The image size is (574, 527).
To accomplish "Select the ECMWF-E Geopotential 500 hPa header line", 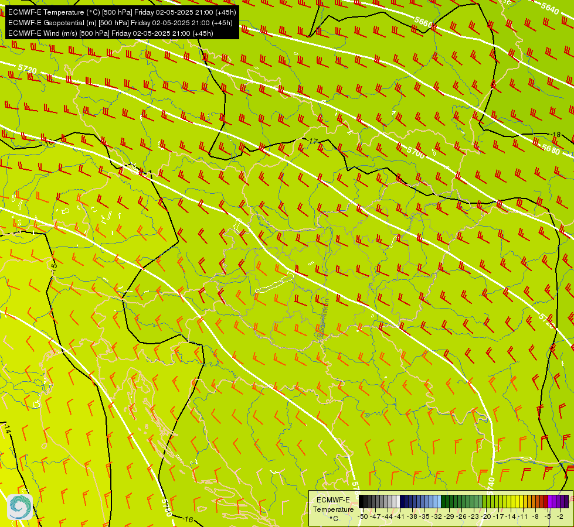I will pyautogui.click(x=120, y=23).
